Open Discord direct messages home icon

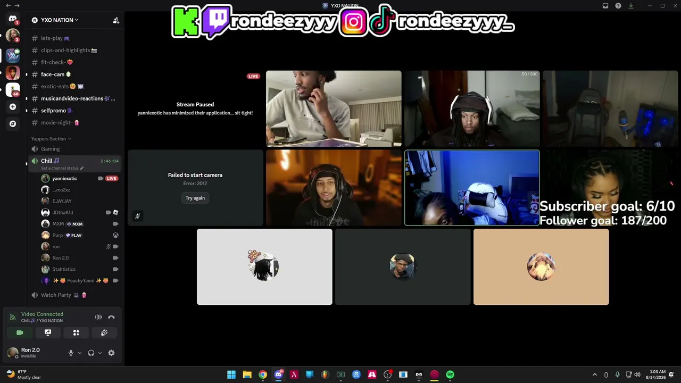pyautogui.click(x=13, y=19)
